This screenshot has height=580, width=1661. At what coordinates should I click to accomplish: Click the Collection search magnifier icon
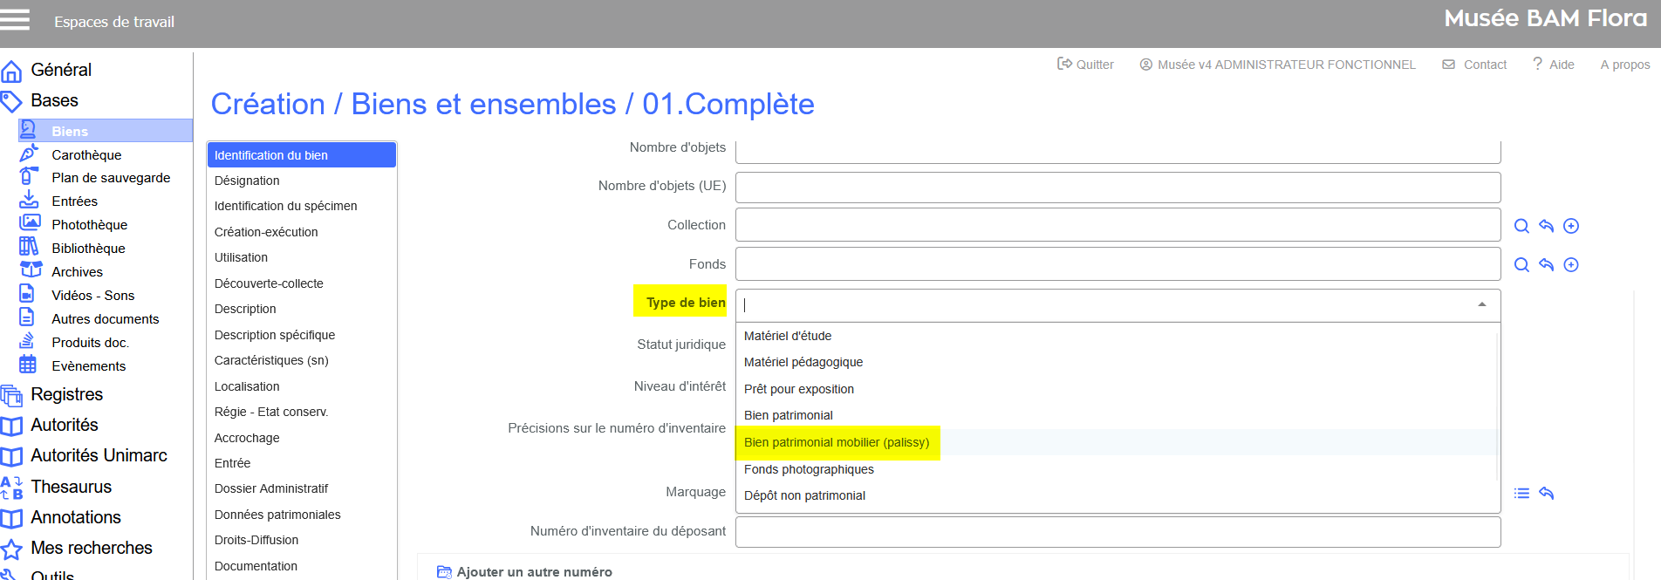pos(1521,226)
